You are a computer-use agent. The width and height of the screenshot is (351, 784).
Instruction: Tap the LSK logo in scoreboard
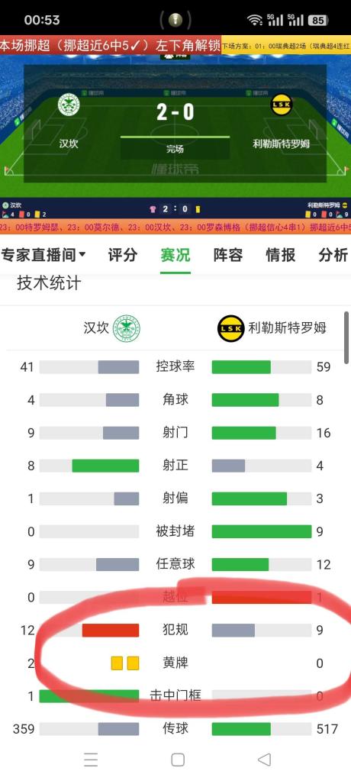click(x=281, y=105)
